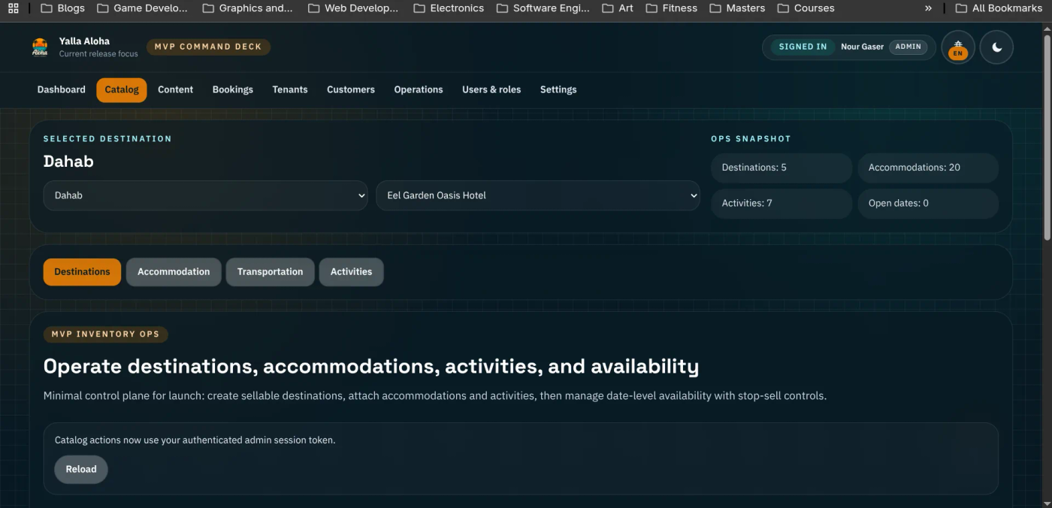The width and height of the screenshot is (1052, 508).
Task: Show more bookmarks with the chevron
Action: point(928,8)
